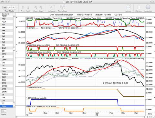Select GOOG in the stocks list
Screen dimensions: 155x118
click(x=5, y=86)
